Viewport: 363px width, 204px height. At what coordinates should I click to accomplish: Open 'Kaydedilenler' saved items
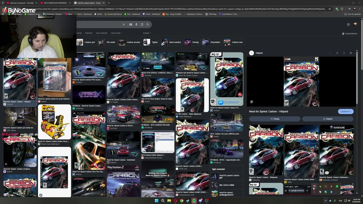pyautogui.click(x=350, y=33)
